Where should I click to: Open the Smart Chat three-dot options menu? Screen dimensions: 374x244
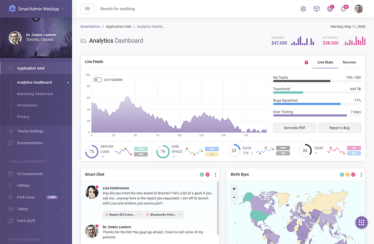click(x=216, y=175)
